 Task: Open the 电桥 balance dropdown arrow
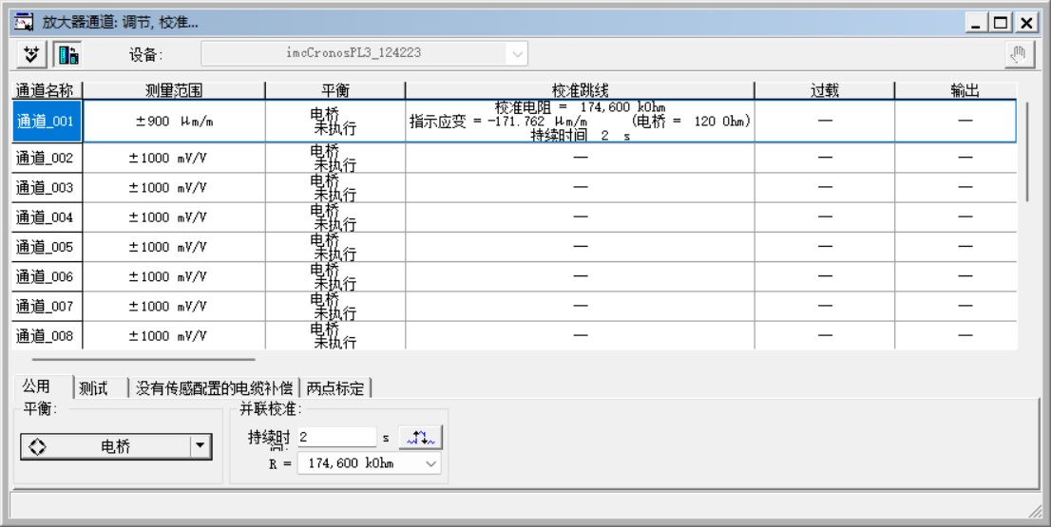(200, 447)
